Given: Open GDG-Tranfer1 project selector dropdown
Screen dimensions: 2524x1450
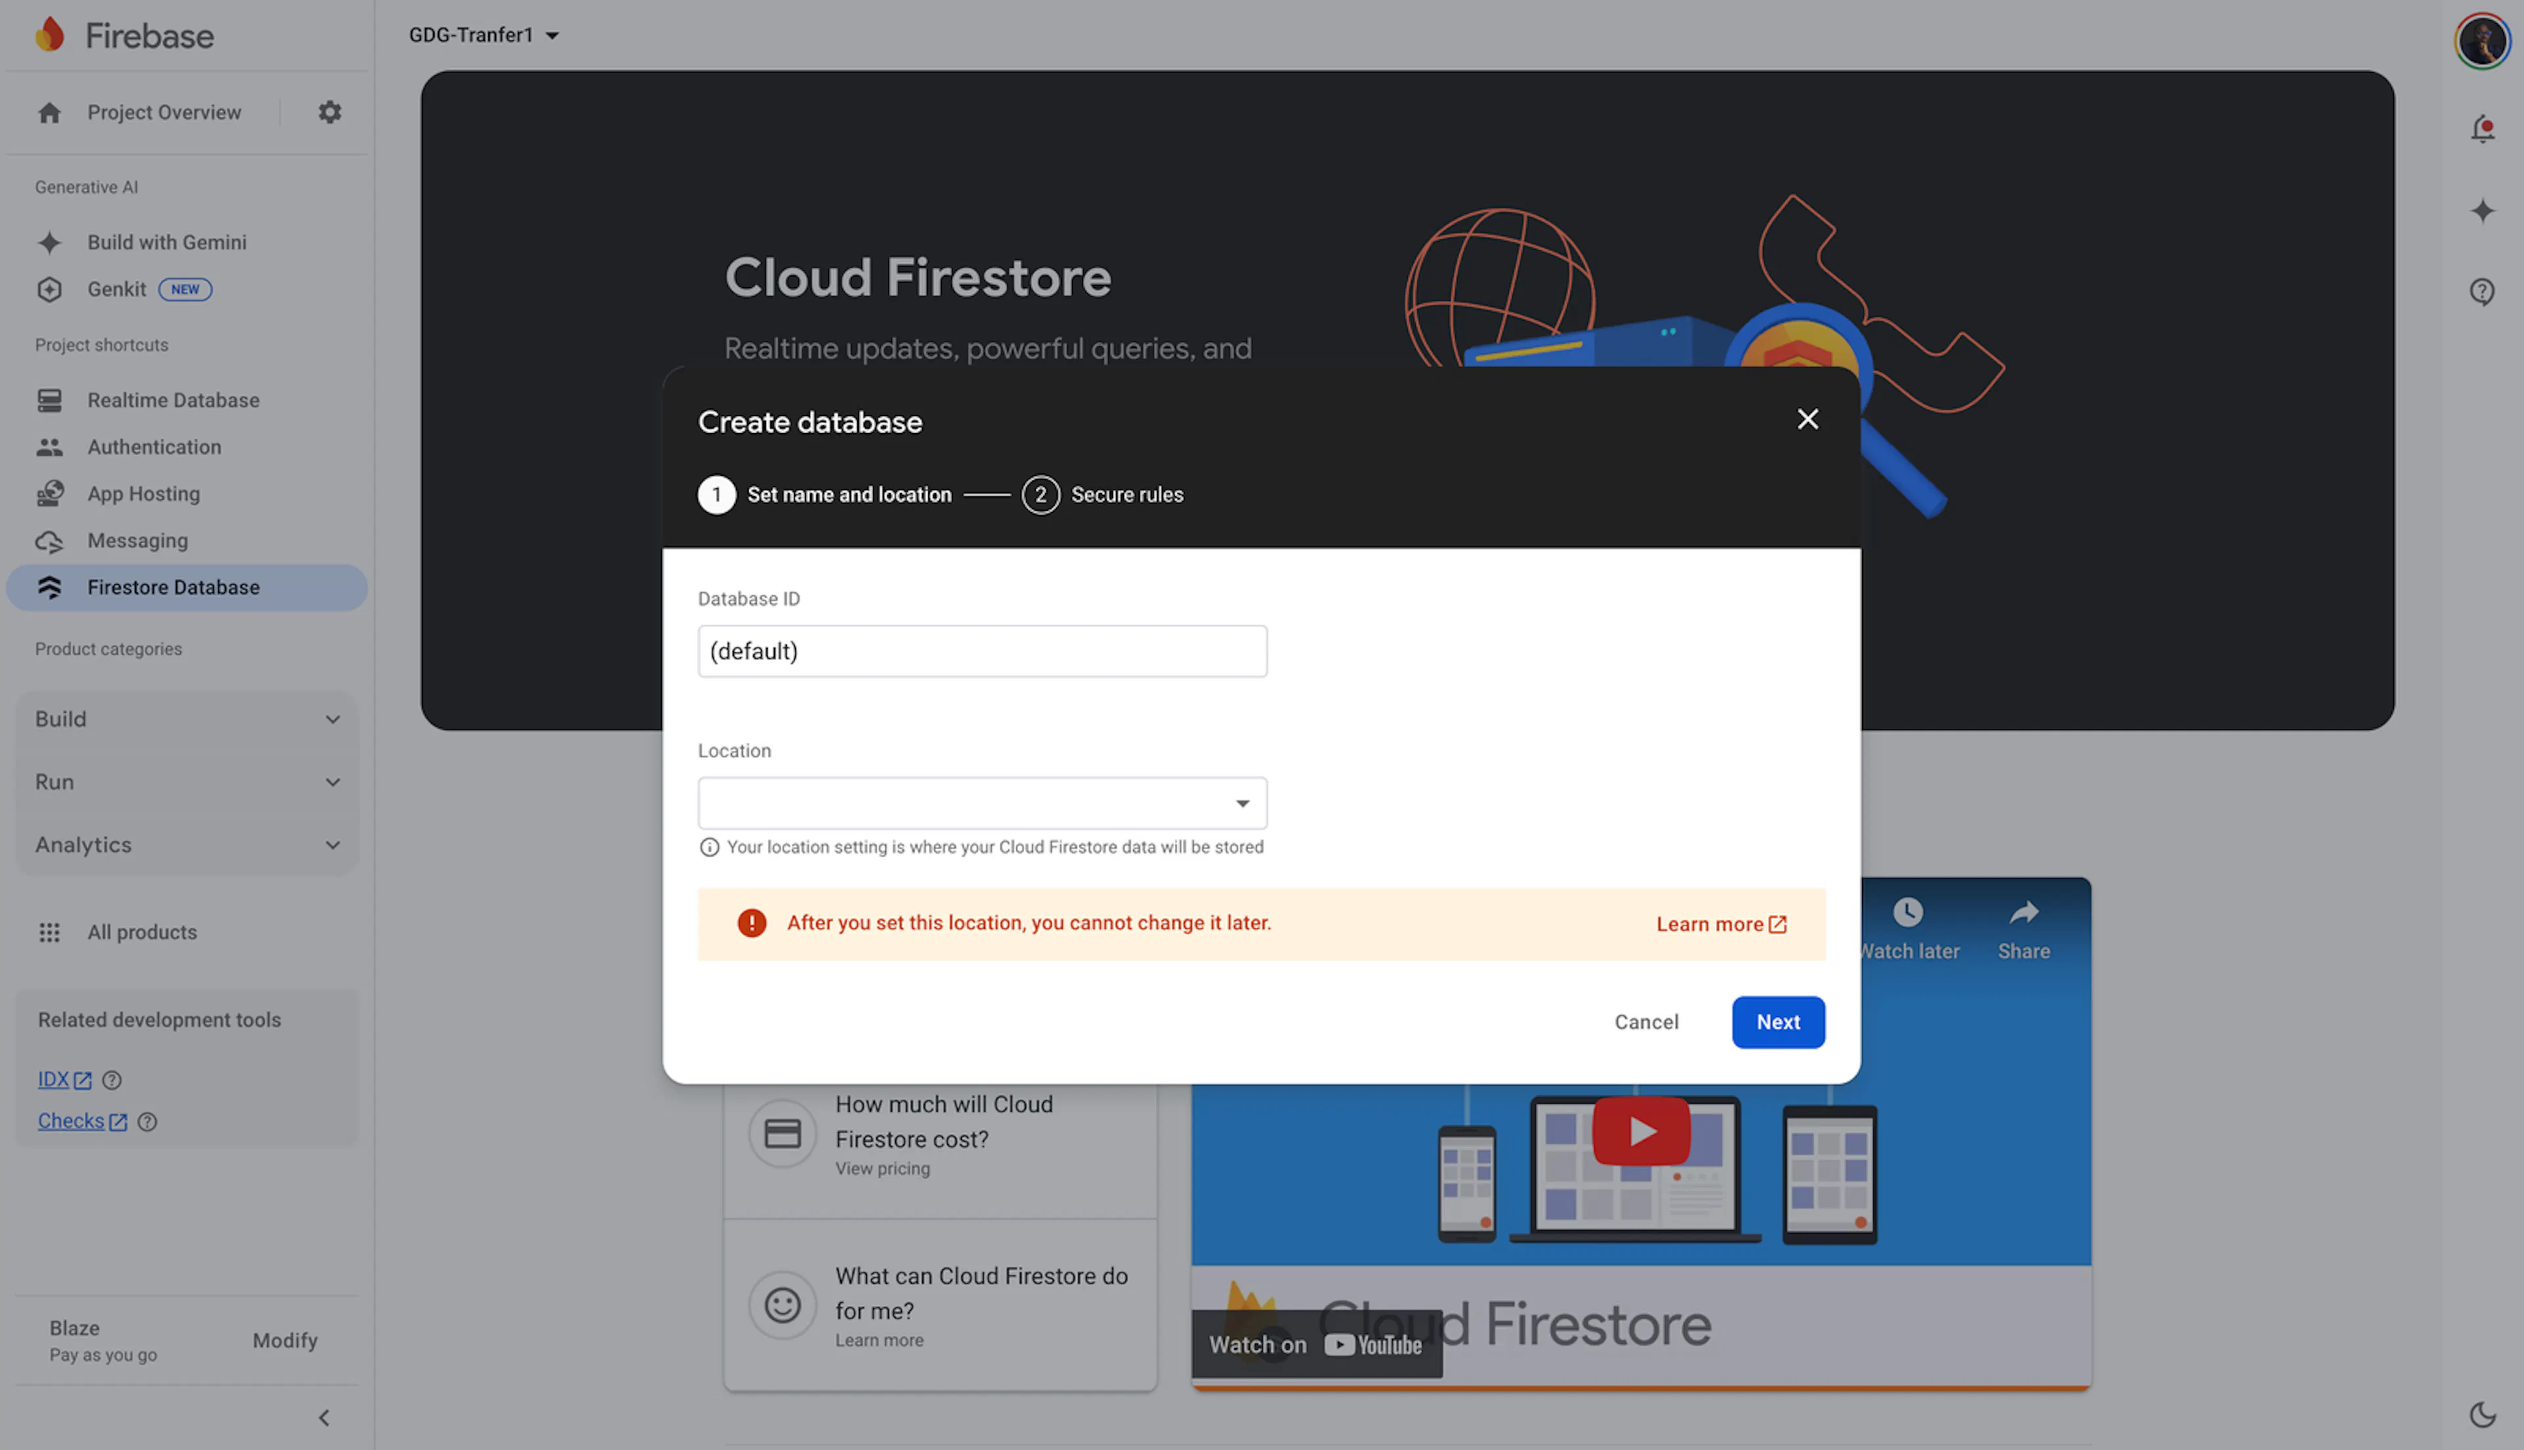Looking at the screenshot, I should coord(484,35).
